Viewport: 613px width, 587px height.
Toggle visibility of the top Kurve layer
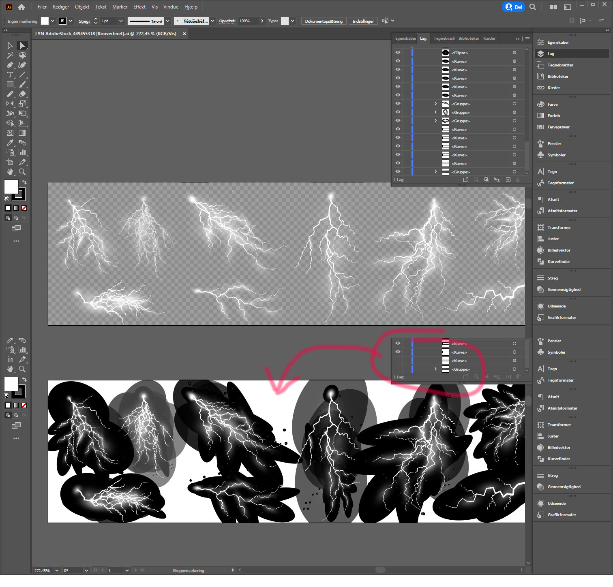(398, 61)
